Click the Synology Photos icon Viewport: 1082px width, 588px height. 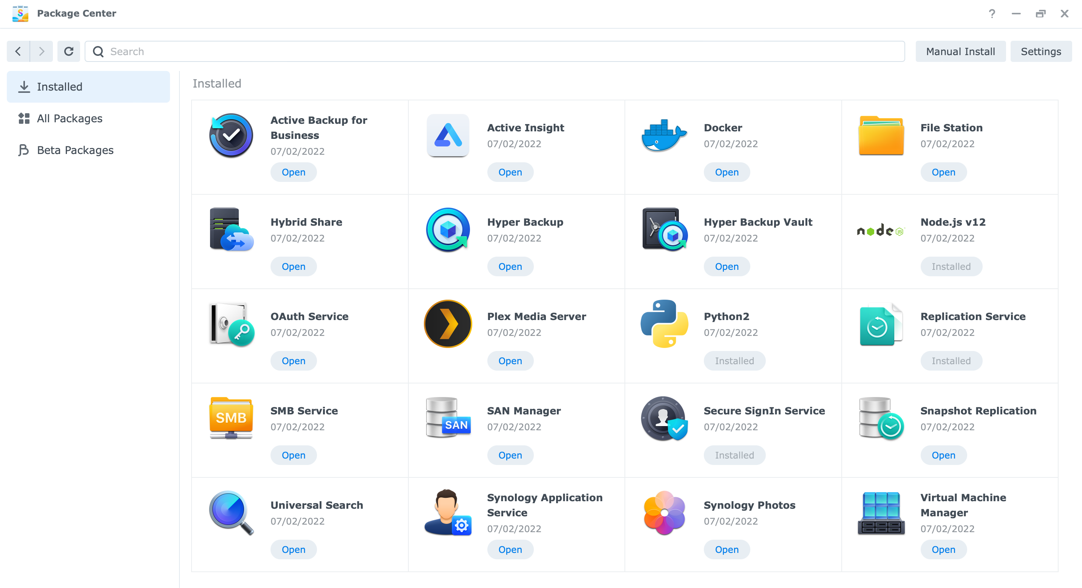pos(665,513)
